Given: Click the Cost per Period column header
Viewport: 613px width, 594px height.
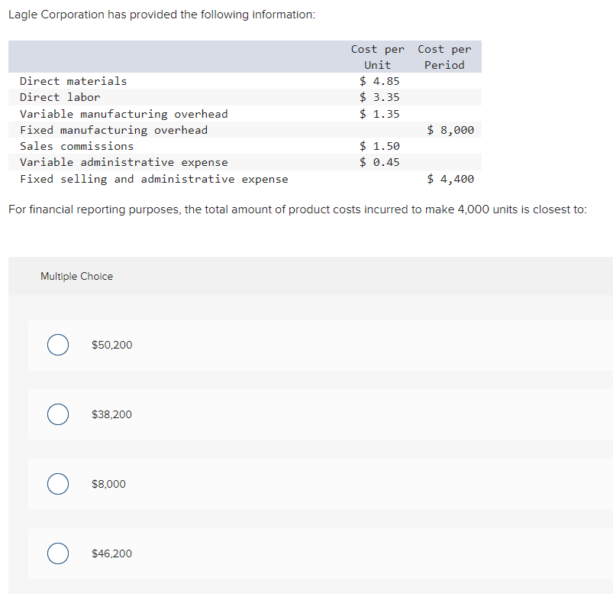Looking at the screenshot, I should coord(444,57).
